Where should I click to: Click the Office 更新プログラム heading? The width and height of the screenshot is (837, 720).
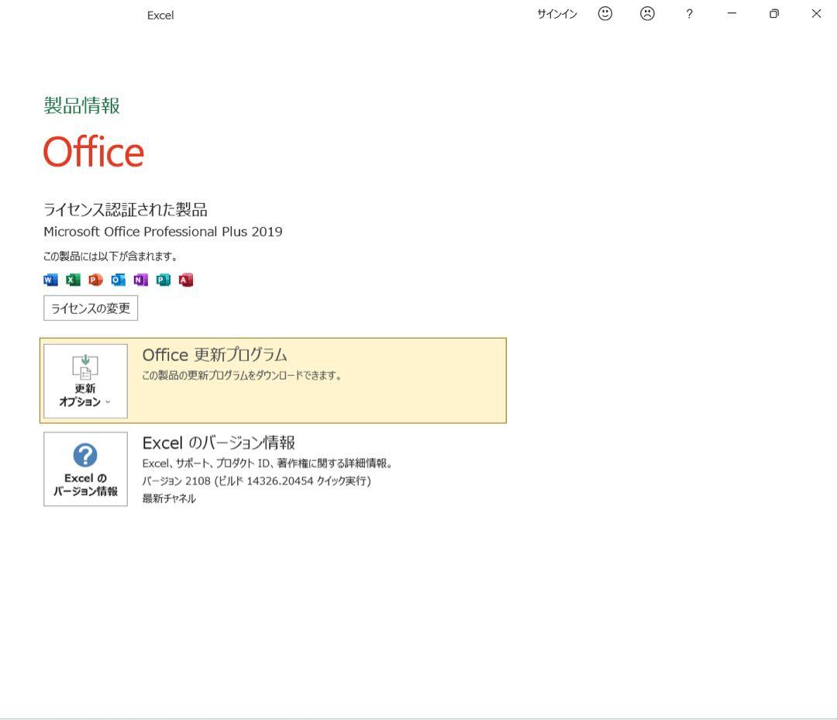215,355
